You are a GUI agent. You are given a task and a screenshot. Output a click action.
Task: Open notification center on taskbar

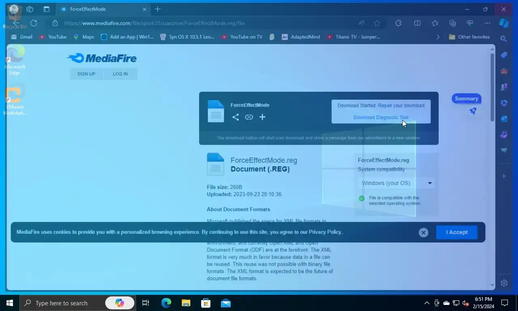click(505, 303)
